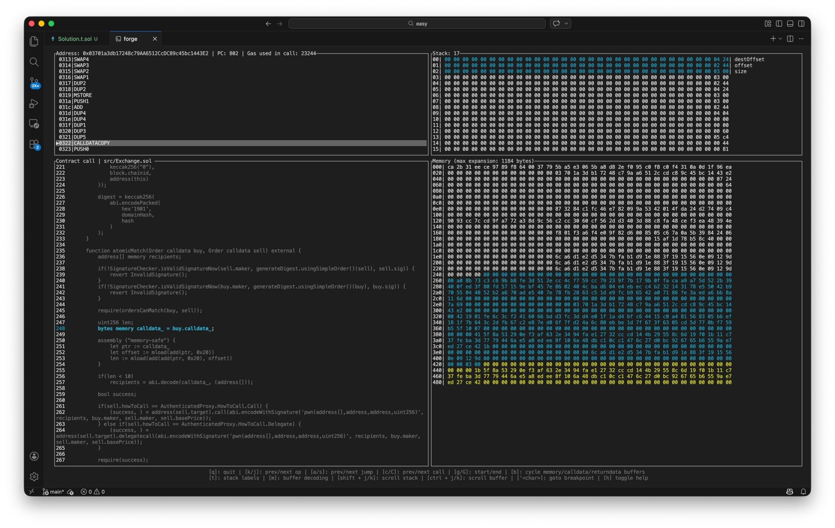This screenshot has width=835, height=528.
Task: Open the terminal more actions ellipsis menu
Action: (x=802, y=39)
